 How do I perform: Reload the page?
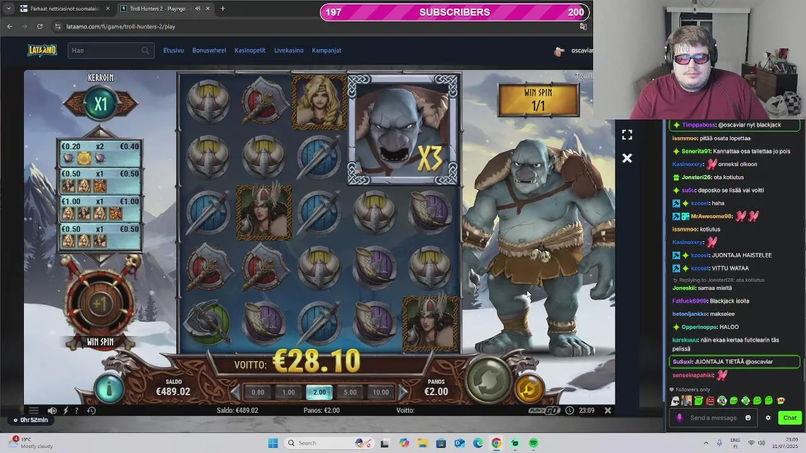[x=40, y=26]
